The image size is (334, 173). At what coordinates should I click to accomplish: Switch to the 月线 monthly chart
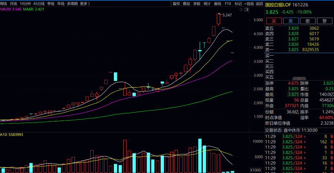point(13,4)
